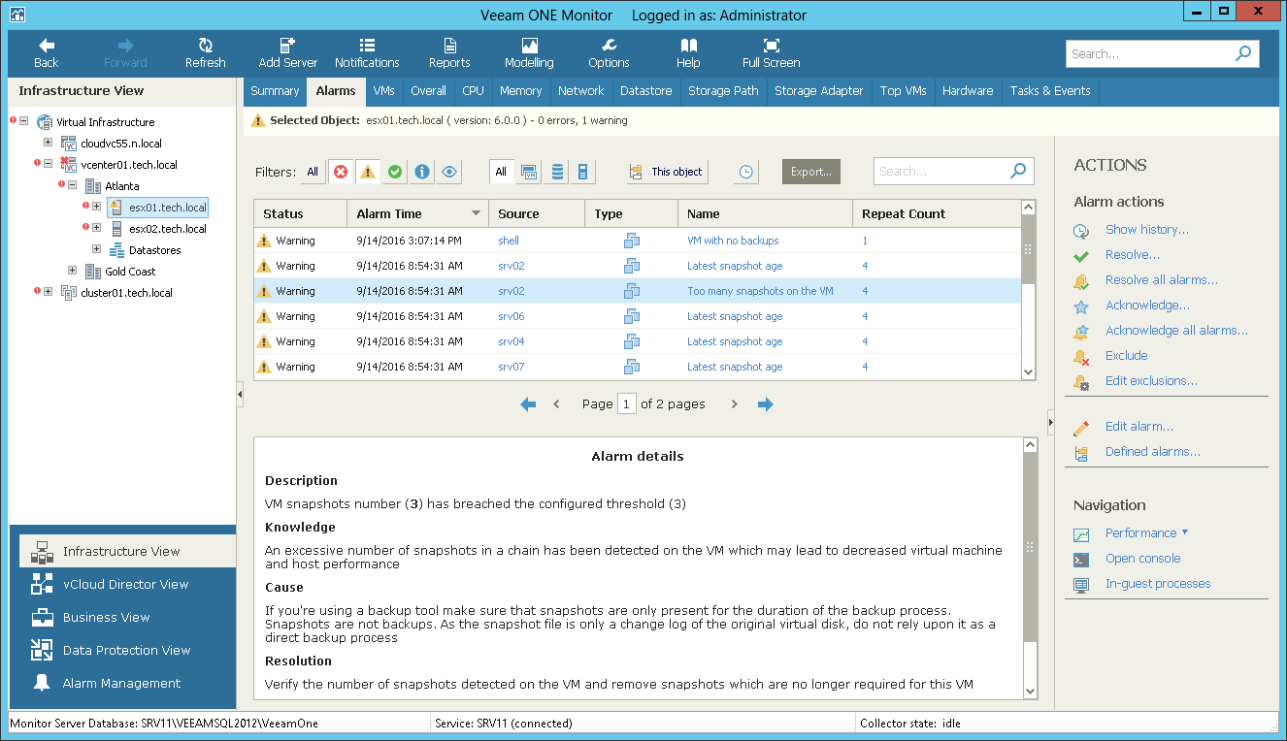This screenshot has height=741, width=1287.
Task: Click in the alarm list Search field
Action: click(x=941, y=172)
